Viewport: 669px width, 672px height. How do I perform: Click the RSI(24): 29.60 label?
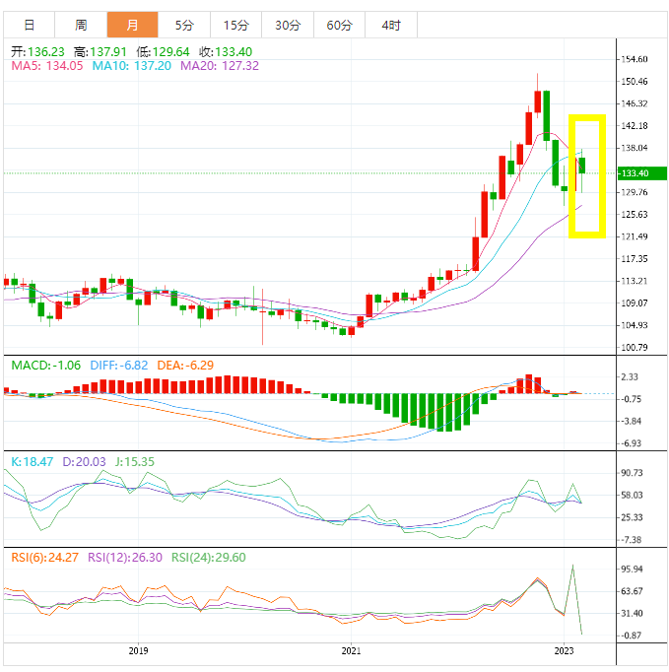point(209,558)
